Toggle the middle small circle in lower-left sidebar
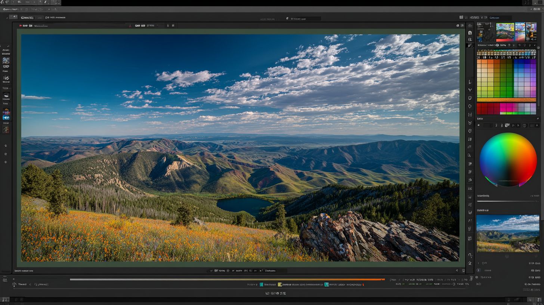Image resolution: width=544 pixels, height=305 pixels. coord(6,154)
